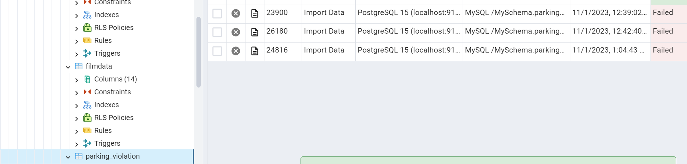Viewport: 687px width, 164px height.
Task: Select the checkbox for process 23900
Action: tap(217, 14)
